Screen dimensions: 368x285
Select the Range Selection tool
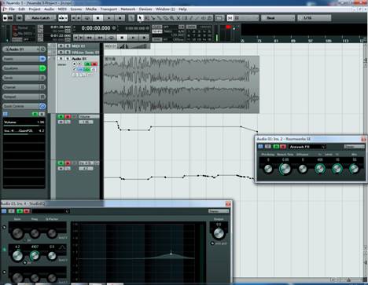(x=147, y=18)
